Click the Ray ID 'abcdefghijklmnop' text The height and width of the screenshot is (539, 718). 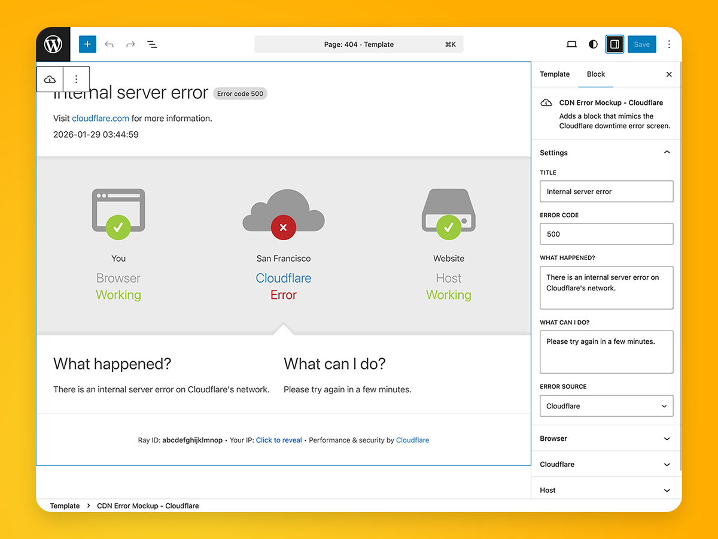tap(192, 440)
